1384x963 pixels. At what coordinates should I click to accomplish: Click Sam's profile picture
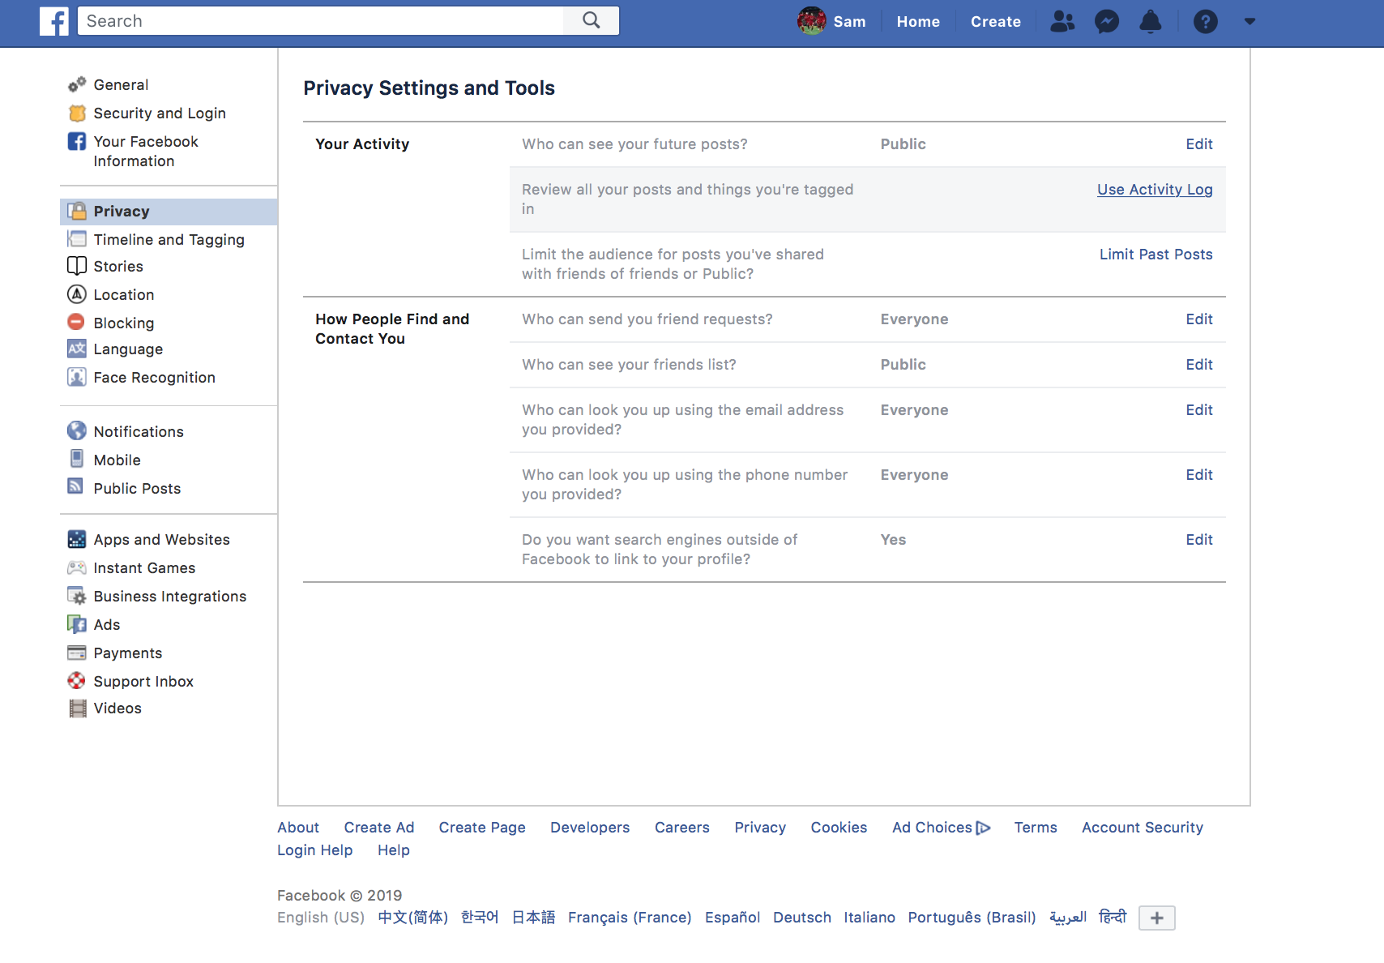click(x=811, y=21)
